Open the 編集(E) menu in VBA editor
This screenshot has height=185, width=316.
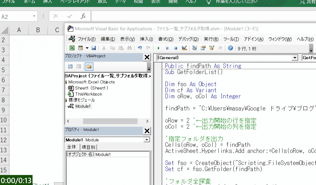[108, 39]
